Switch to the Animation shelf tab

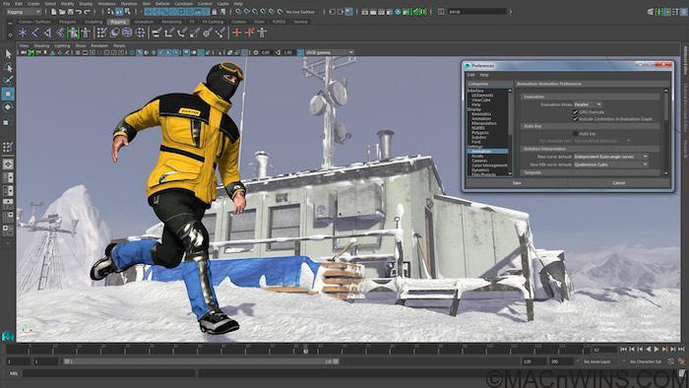(144, 22)
